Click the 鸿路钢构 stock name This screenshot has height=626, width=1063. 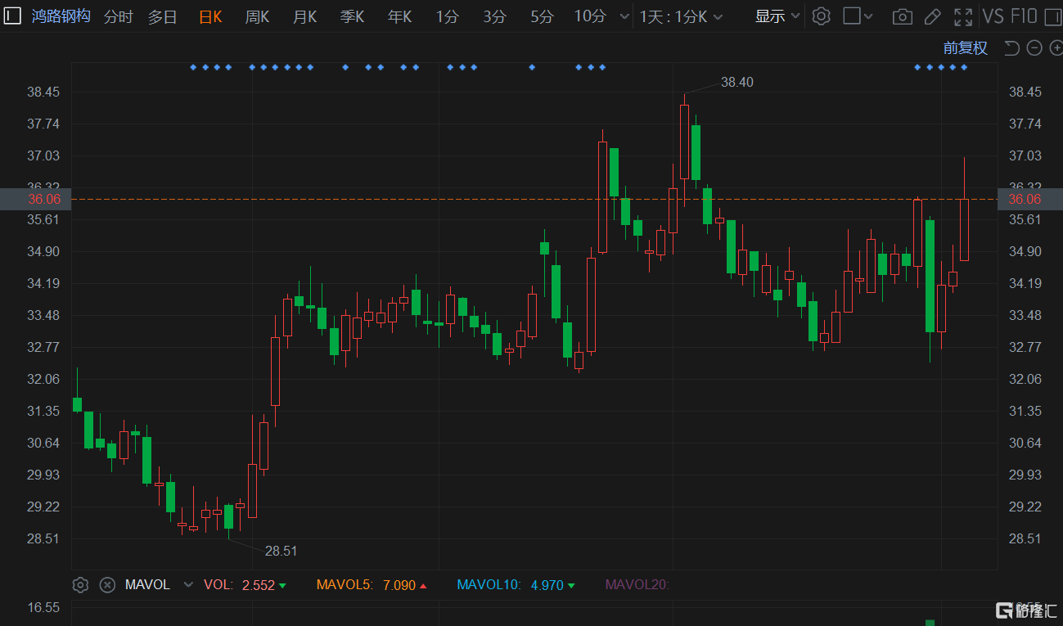(x=61, y=16)
